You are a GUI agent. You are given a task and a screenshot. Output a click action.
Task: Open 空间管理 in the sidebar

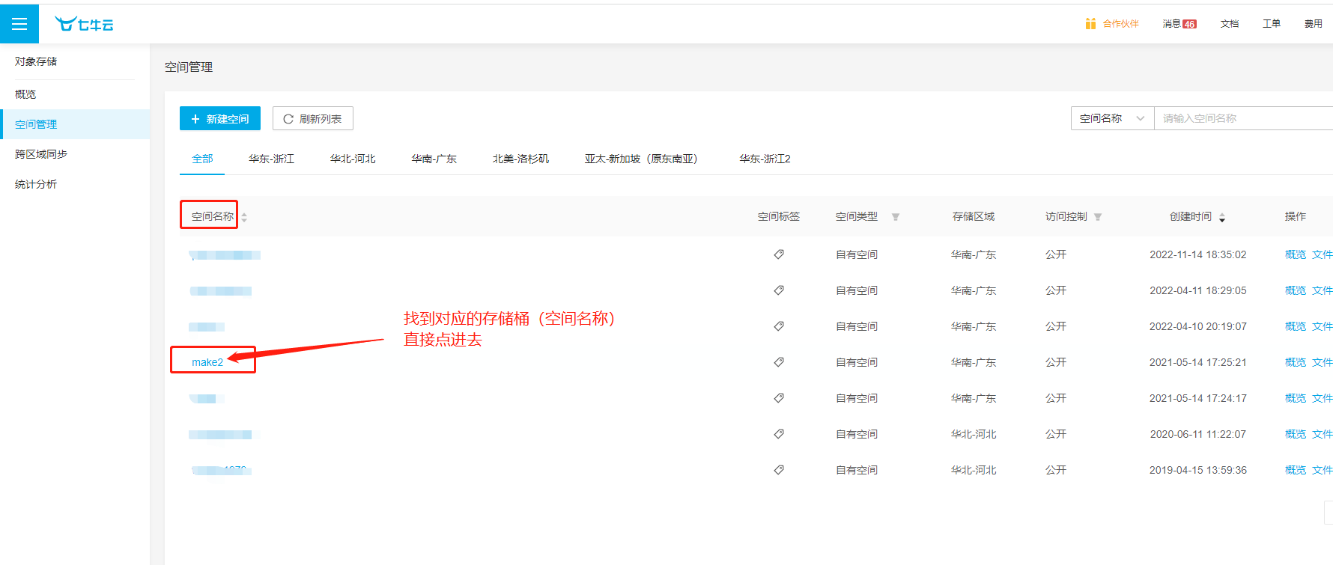[x=75, y=124]
